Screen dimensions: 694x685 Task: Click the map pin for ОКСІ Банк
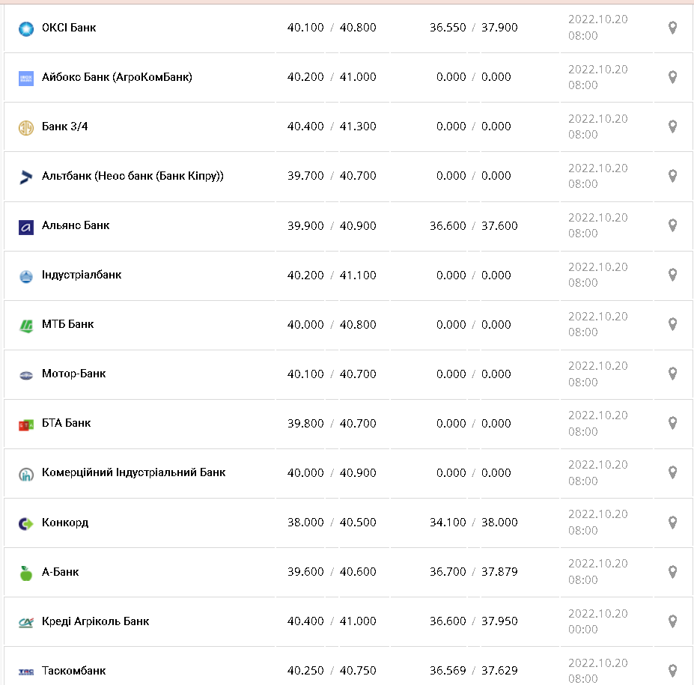point(672,28)
